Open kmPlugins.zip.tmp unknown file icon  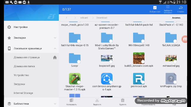coord(171,78)
